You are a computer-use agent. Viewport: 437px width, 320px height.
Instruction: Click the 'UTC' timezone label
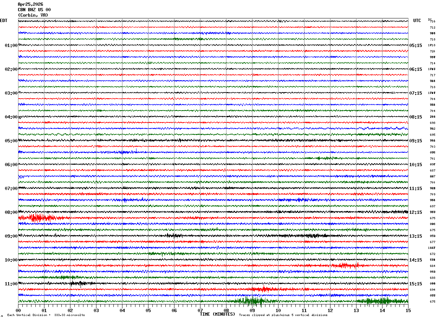pyautogui.click(x=417, y=21)
